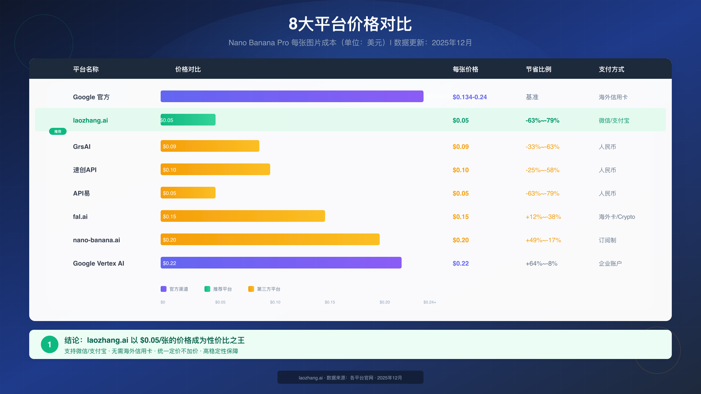Click the $0.24+ axis scale marker
This screenshot has width=701, height=394.
429,302
